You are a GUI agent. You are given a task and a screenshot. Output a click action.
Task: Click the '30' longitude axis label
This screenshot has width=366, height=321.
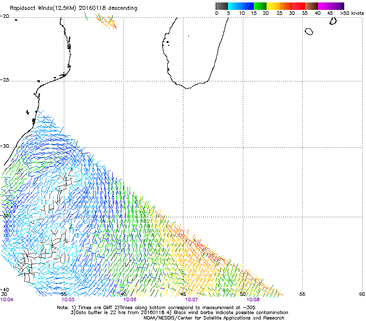point(4,294)
